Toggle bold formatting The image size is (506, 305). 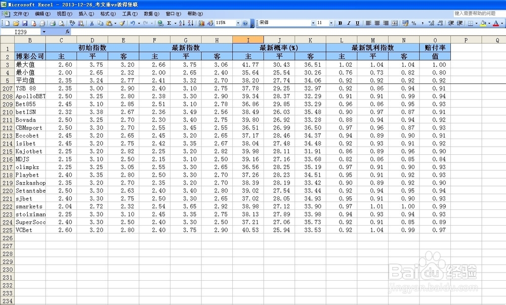pyautogui.click(x=340, y=23)
